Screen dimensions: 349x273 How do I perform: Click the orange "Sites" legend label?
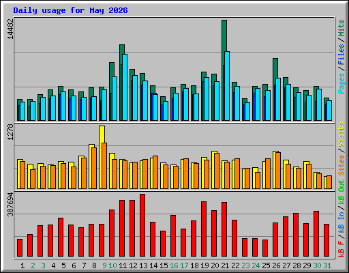click(342, 165)
